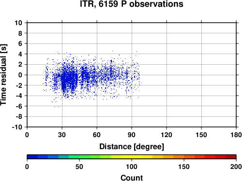Click the dark red end of colorbar
This screenshot has height=181, width=242.
click(231, 157)
